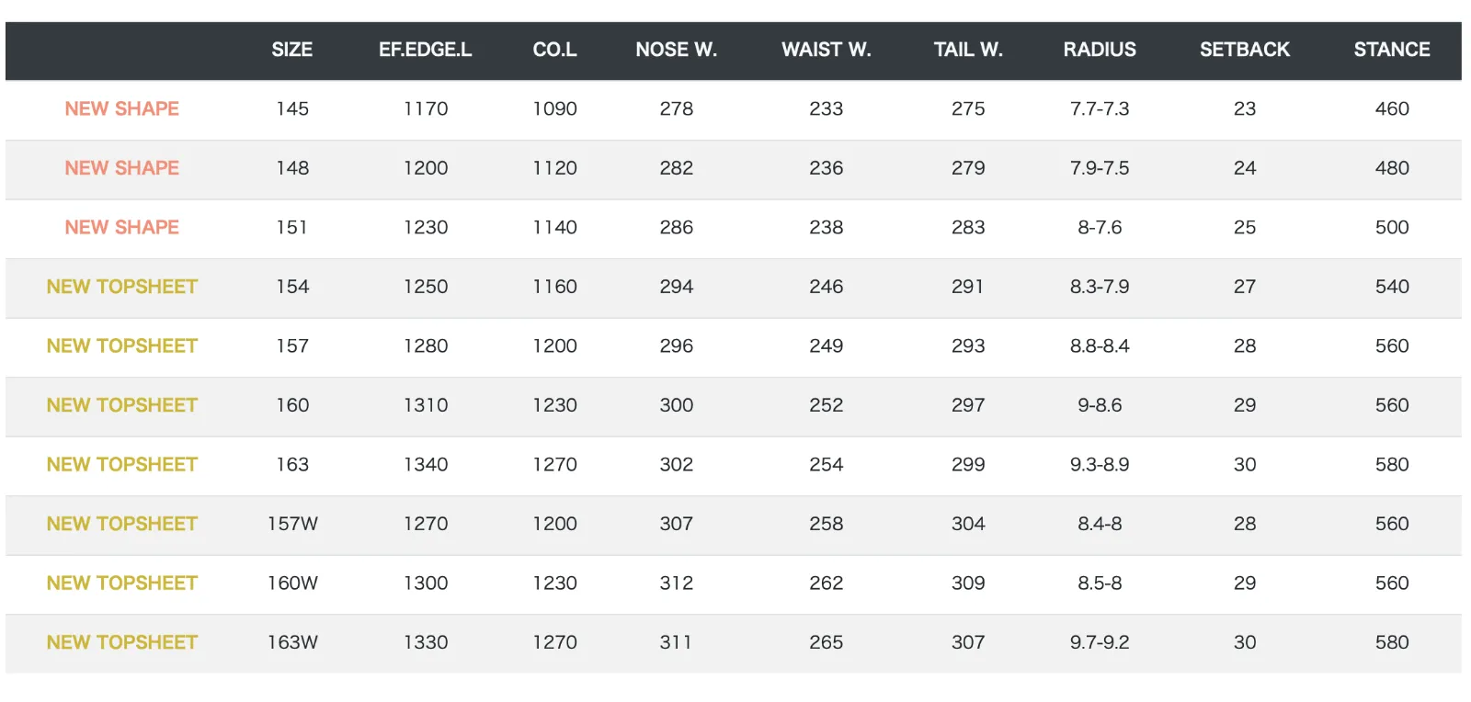Screen dimensions: 1471x702
Task: Select the 157W size cell
Action: (x=292, y=524)
